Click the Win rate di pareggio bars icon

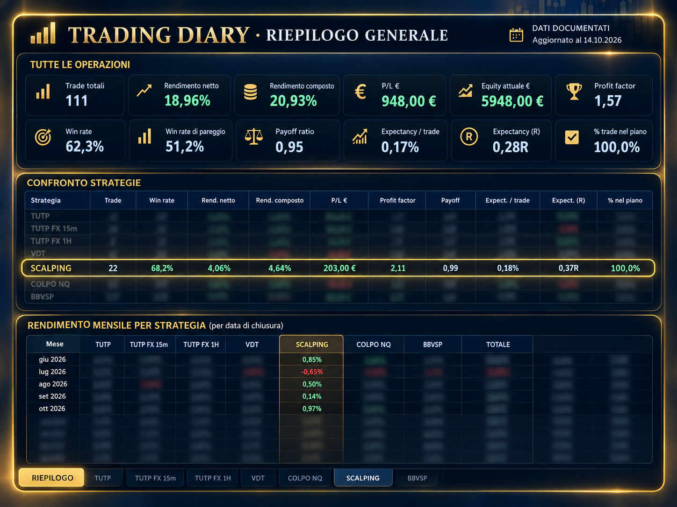click(x=144, y=136)
